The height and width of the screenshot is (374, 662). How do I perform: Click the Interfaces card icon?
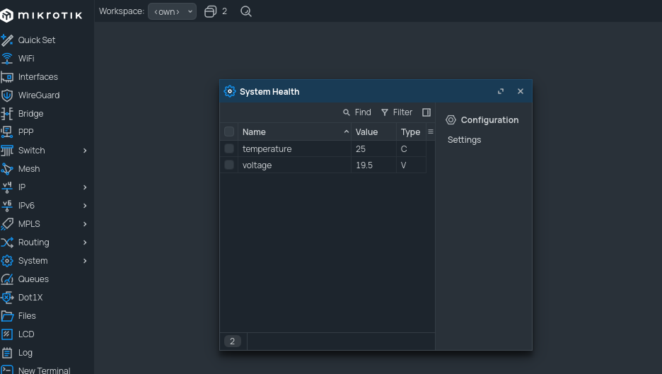pyautogui.click(x=7, y=77)
